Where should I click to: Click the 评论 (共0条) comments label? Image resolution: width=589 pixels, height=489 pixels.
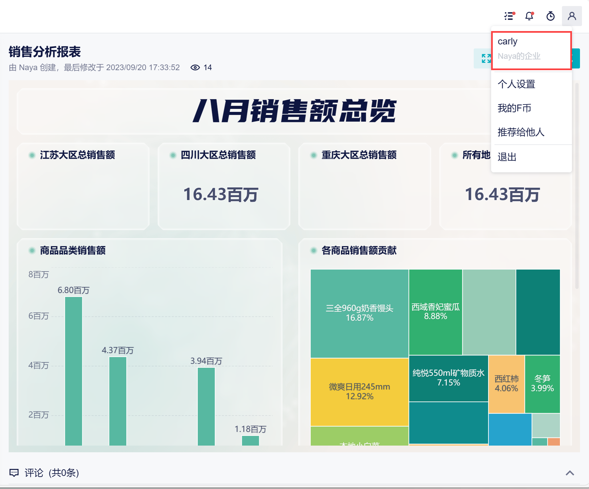tap(52, 473)
